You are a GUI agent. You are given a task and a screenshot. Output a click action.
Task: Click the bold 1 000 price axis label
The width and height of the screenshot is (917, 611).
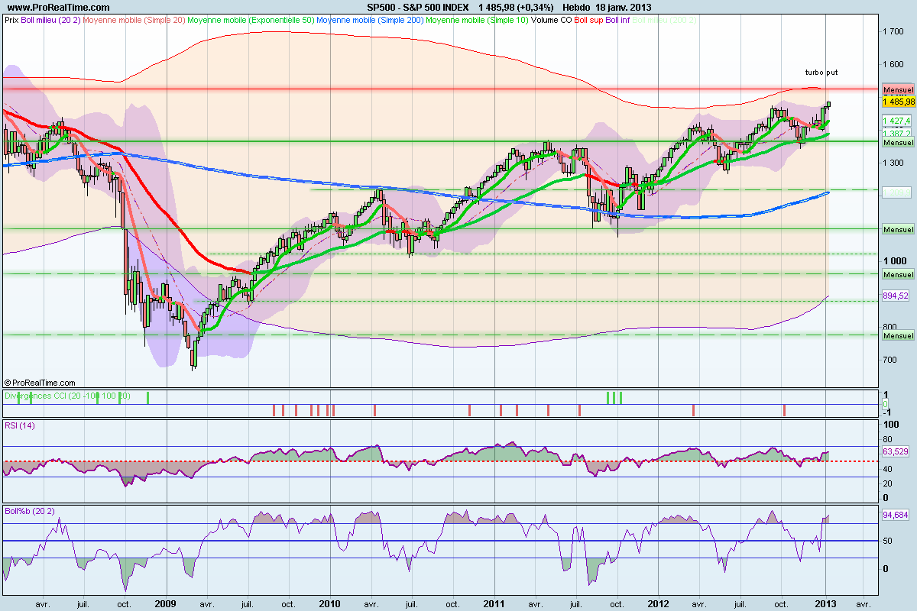(x=893, y=260)
